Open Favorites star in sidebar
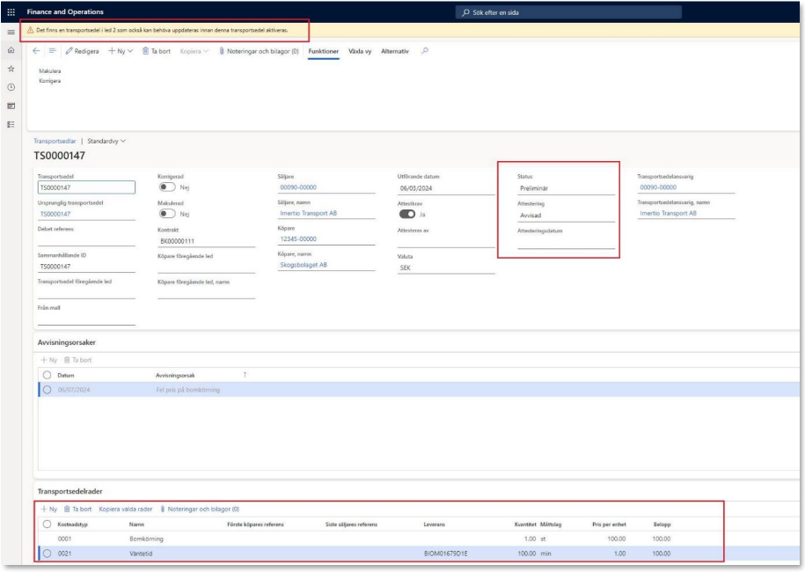 [11, 69]
